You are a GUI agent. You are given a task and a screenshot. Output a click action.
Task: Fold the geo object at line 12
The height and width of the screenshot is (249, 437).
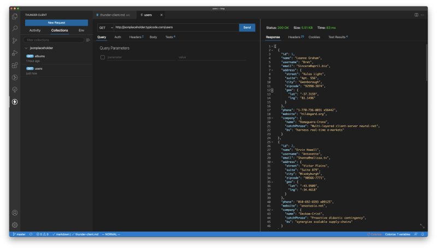click(x=272, y=90)
